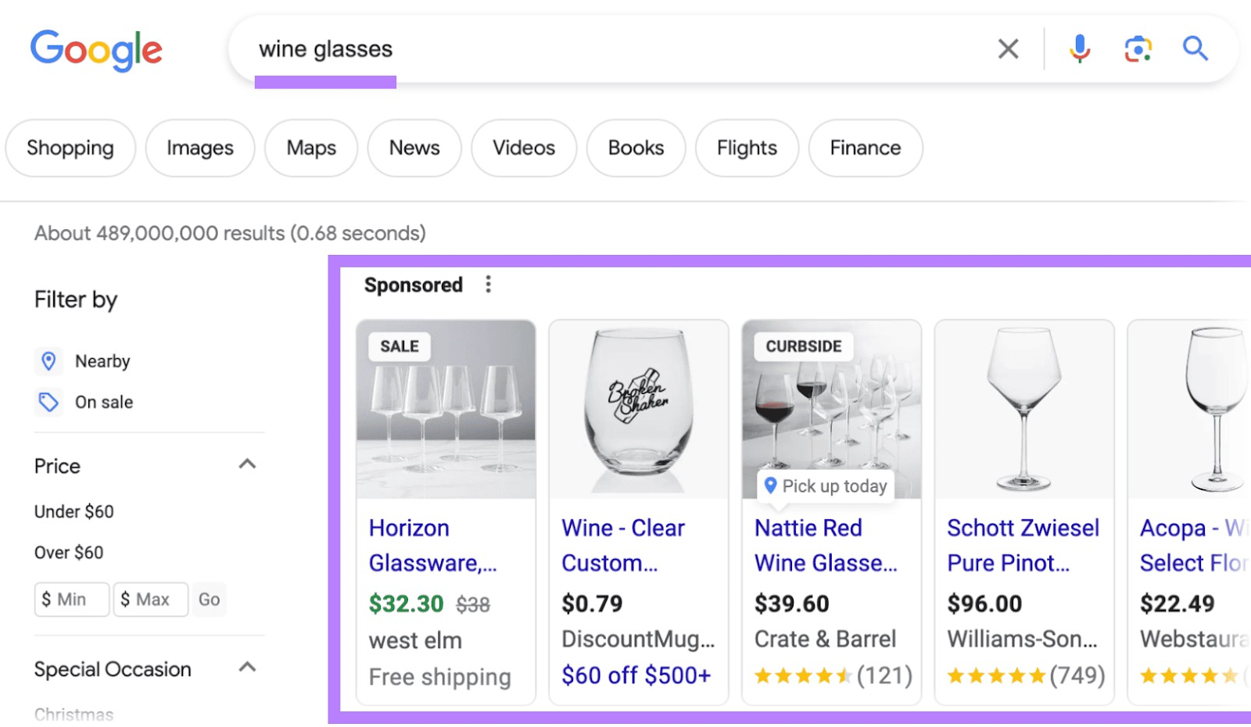Clear the search query with the X icon
The width and height of the screenshot is (1251, 727).
coord(1008,48)
